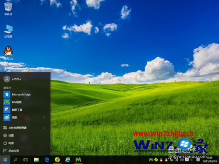Open the taskbar search magnifier

pyautogui.click(x=15, y=160)
